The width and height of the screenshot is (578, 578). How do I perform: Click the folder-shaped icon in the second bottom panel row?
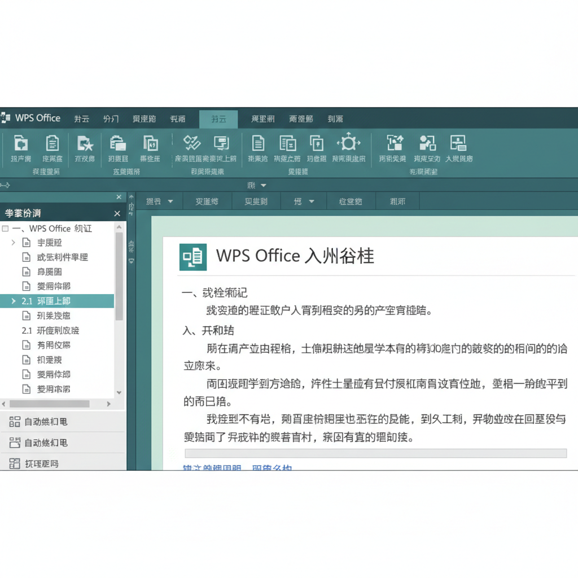[x=14, y=443]
